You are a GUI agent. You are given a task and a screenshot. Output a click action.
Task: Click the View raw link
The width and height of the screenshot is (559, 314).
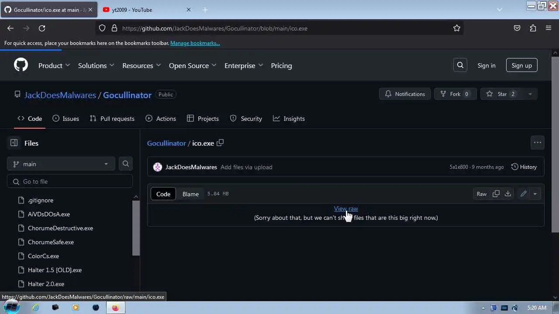click(346, 209)
